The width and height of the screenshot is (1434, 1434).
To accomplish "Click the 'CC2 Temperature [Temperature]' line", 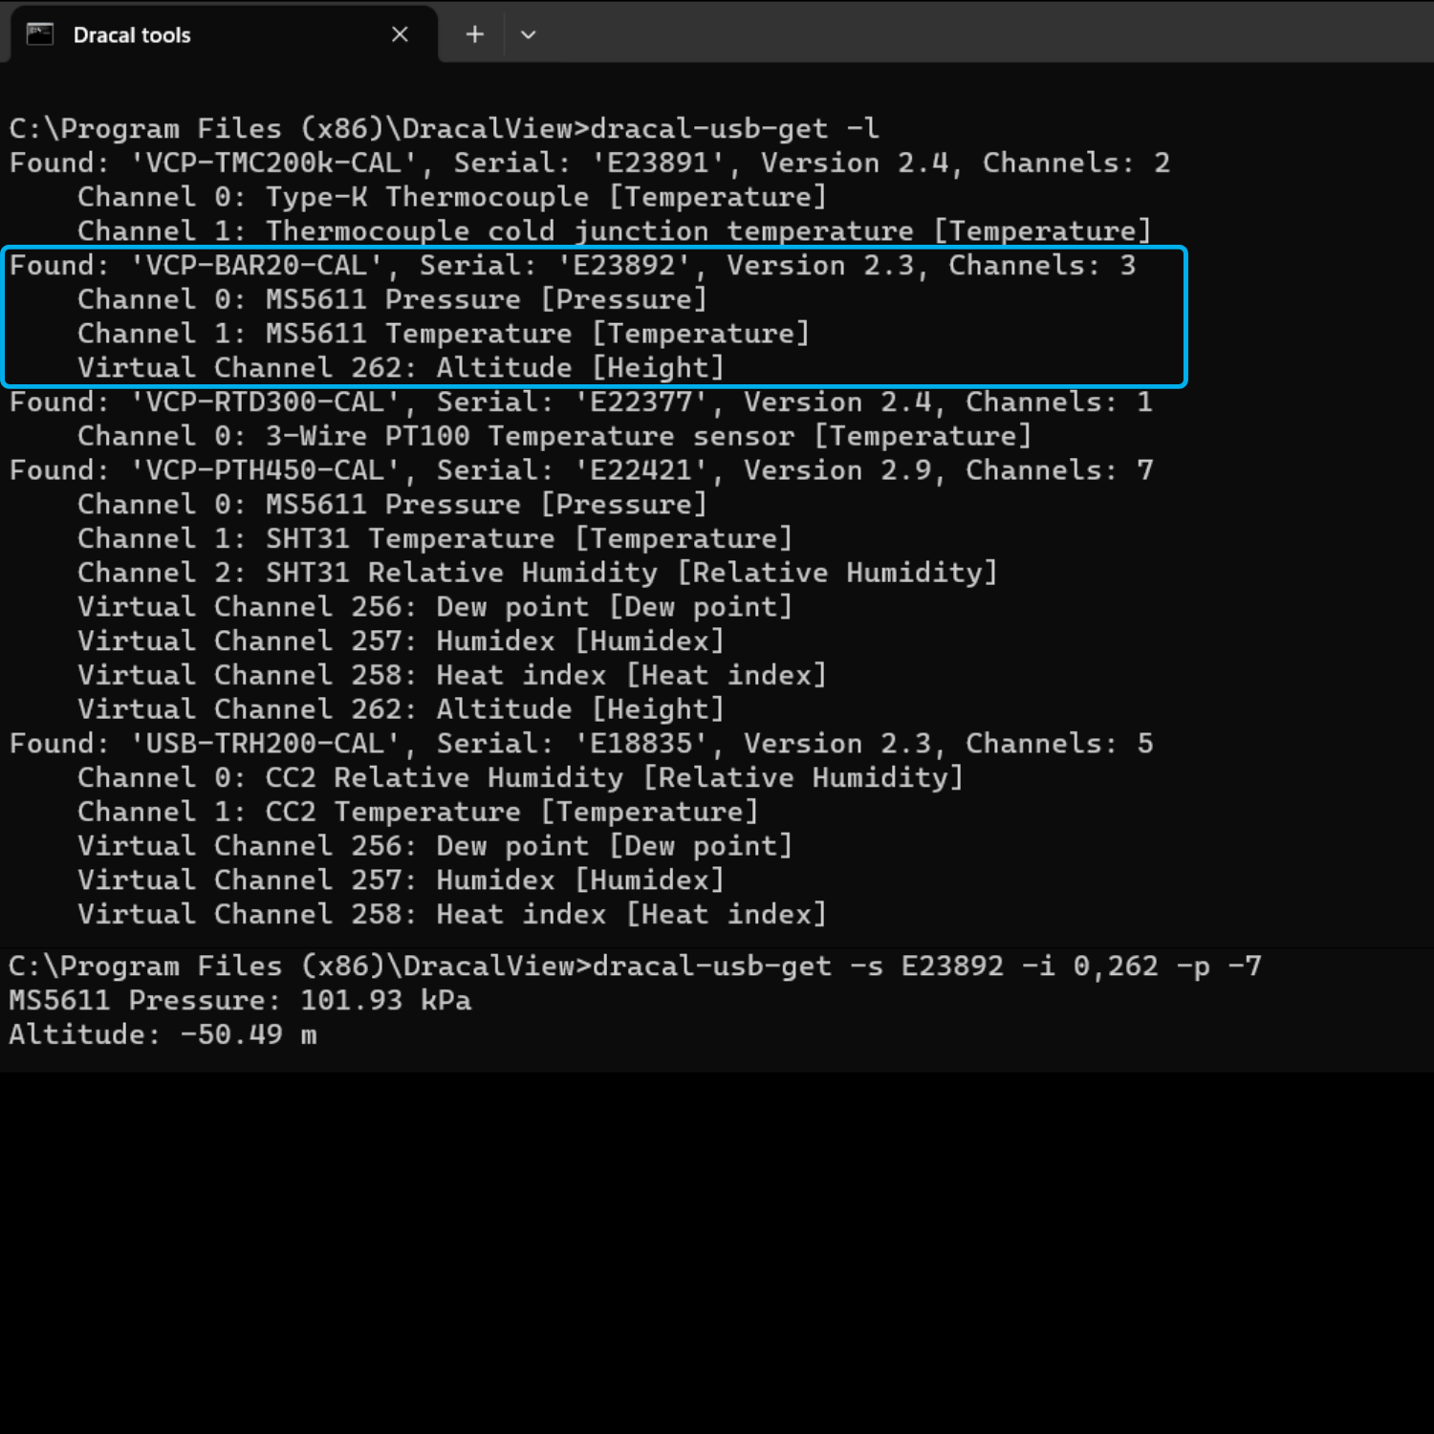I will coord(418,812).
